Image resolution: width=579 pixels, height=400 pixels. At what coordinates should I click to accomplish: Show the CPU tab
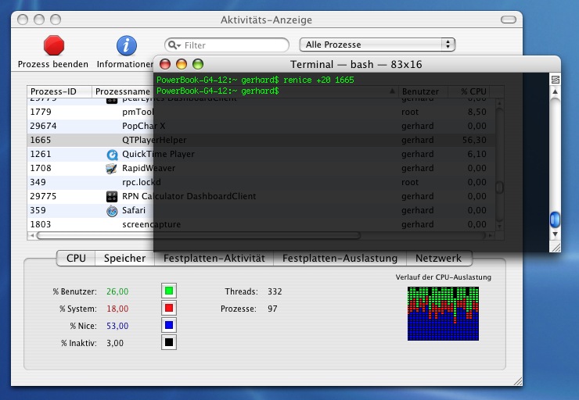coord(76,258)
